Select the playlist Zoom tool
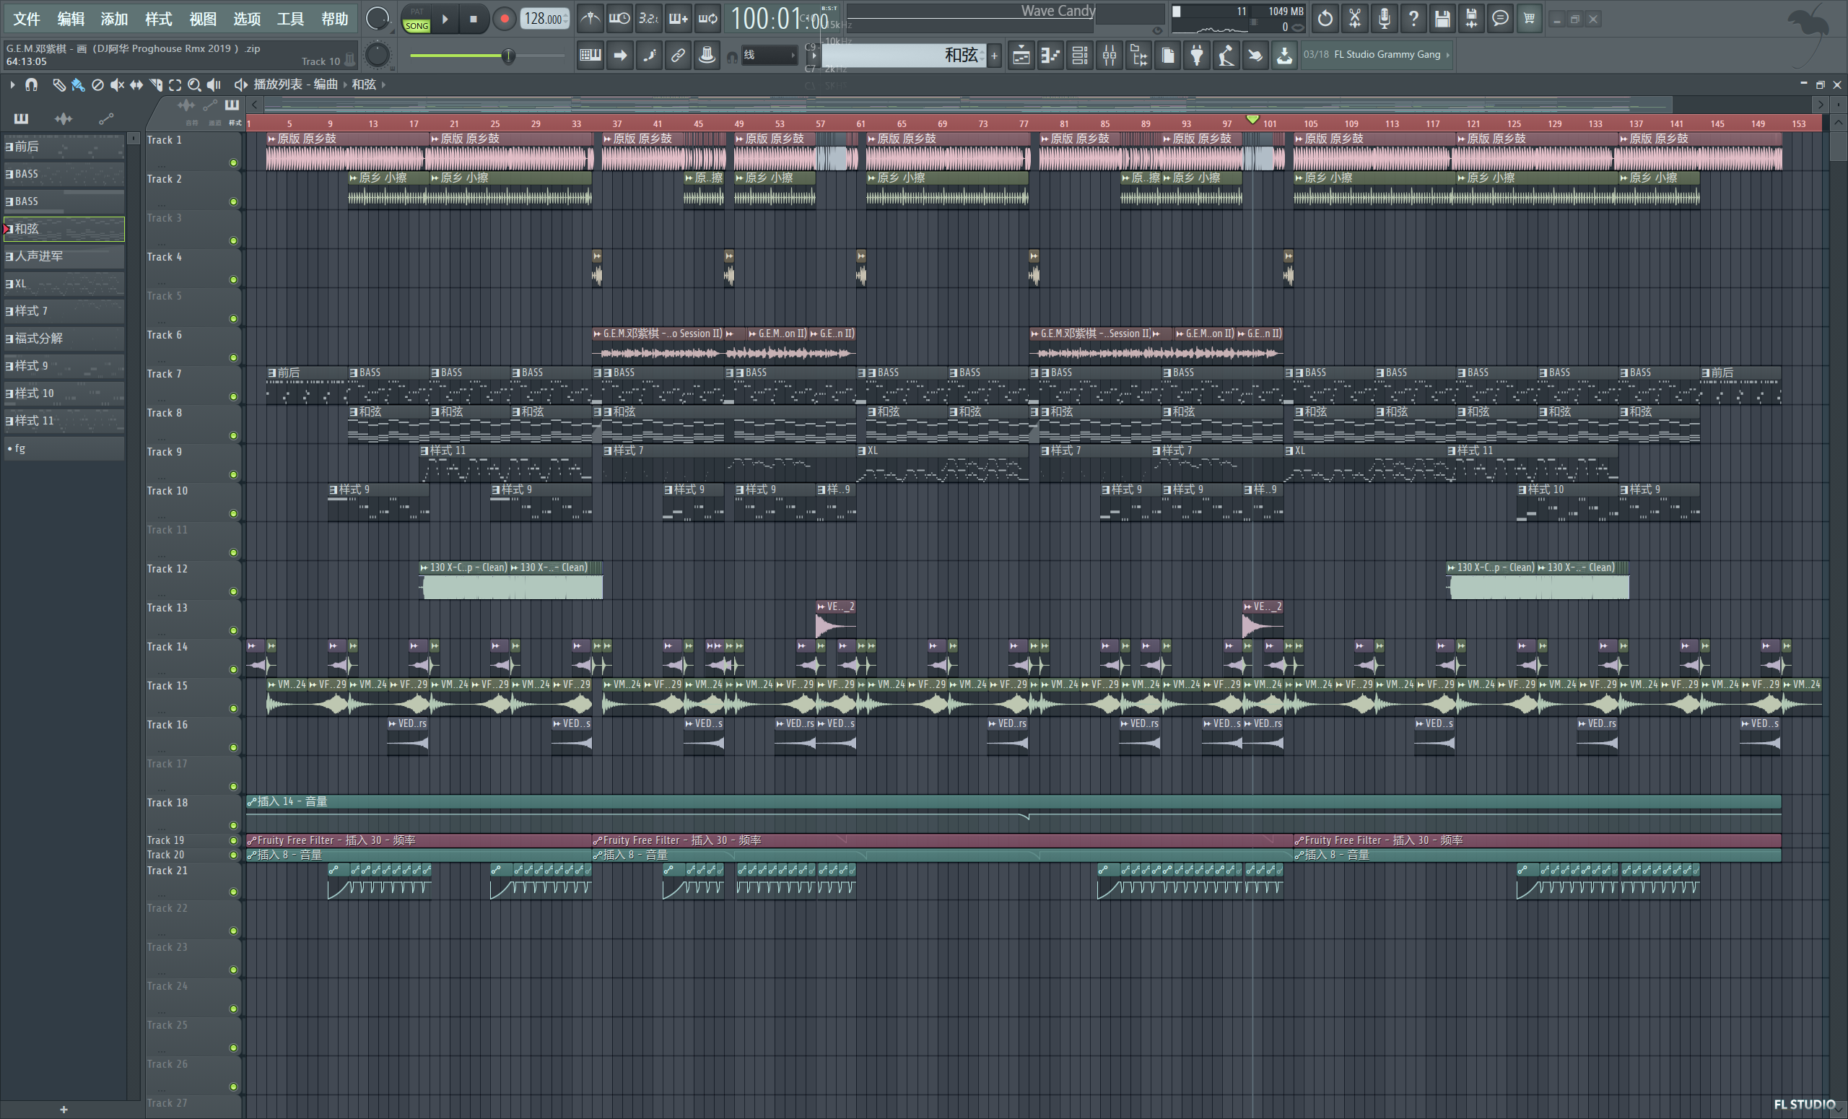 click(194, 84)
